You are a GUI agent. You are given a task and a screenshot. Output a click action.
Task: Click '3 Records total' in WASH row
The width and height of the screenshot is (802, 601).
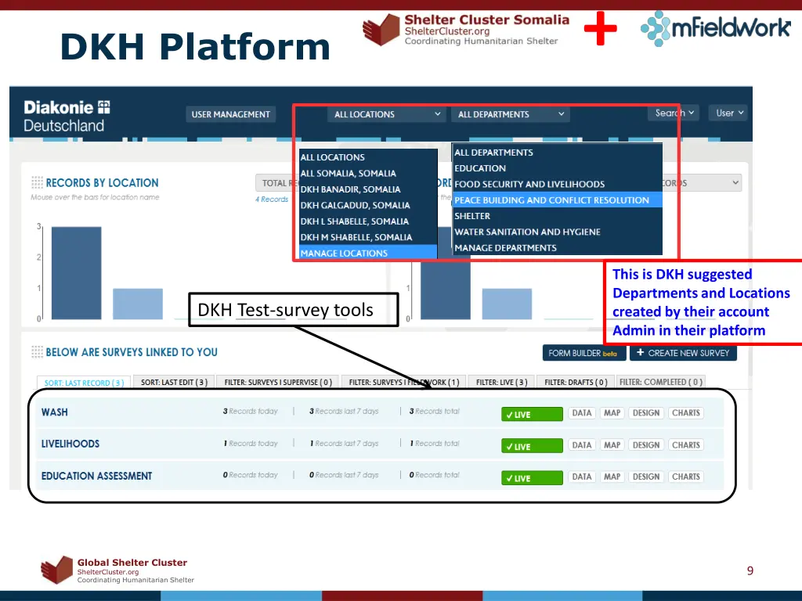coord(434,411)
